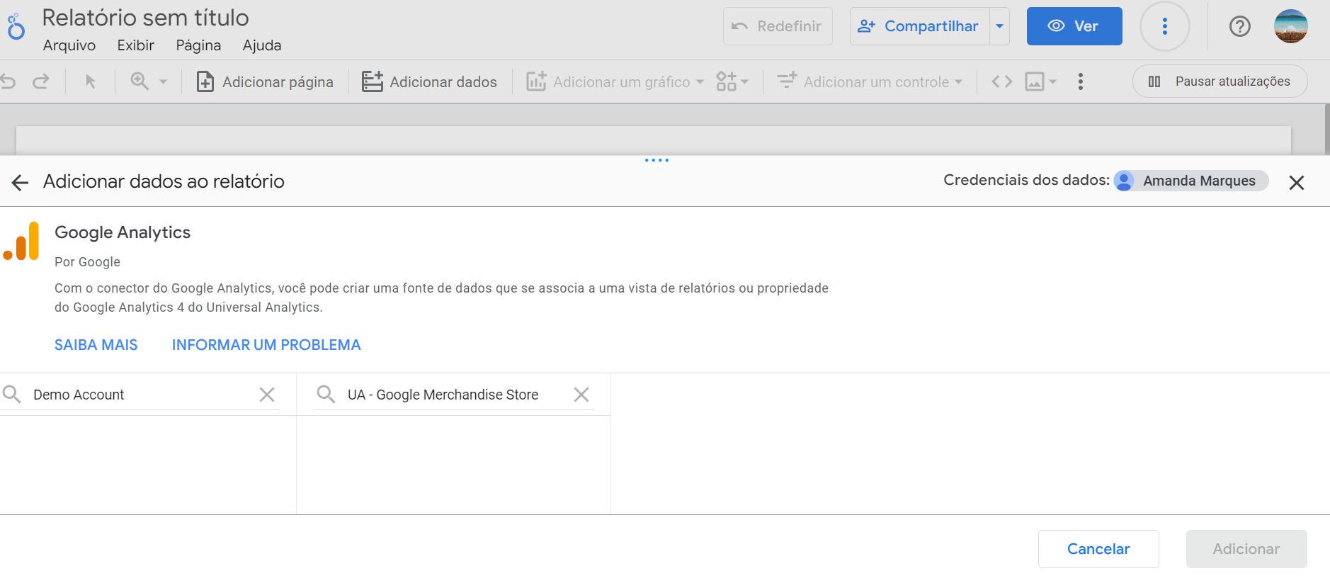Open the user account avatar
This screenshot has width=1330, height=583.
coord(1291,26)
